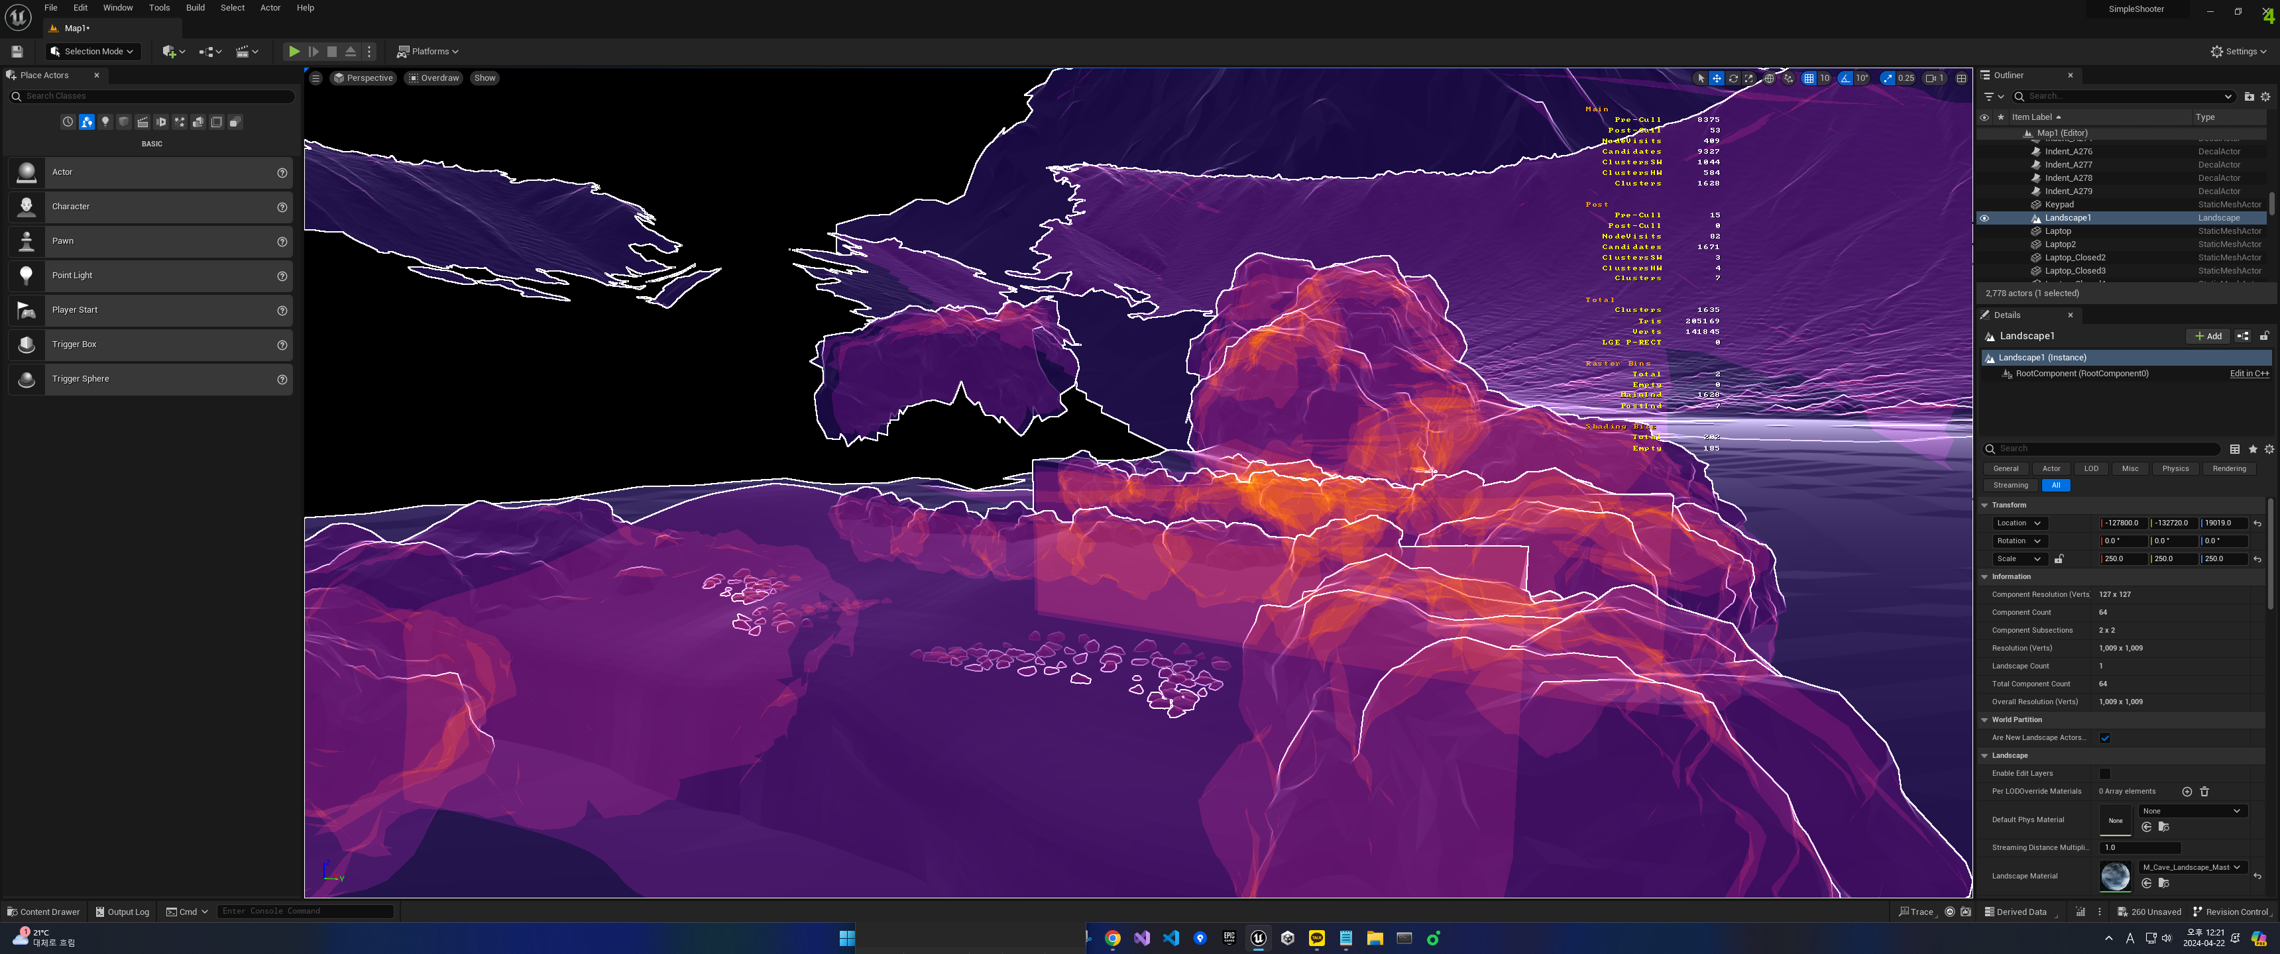Click the Lights category icon in Place Actors

tap(105, 122)
